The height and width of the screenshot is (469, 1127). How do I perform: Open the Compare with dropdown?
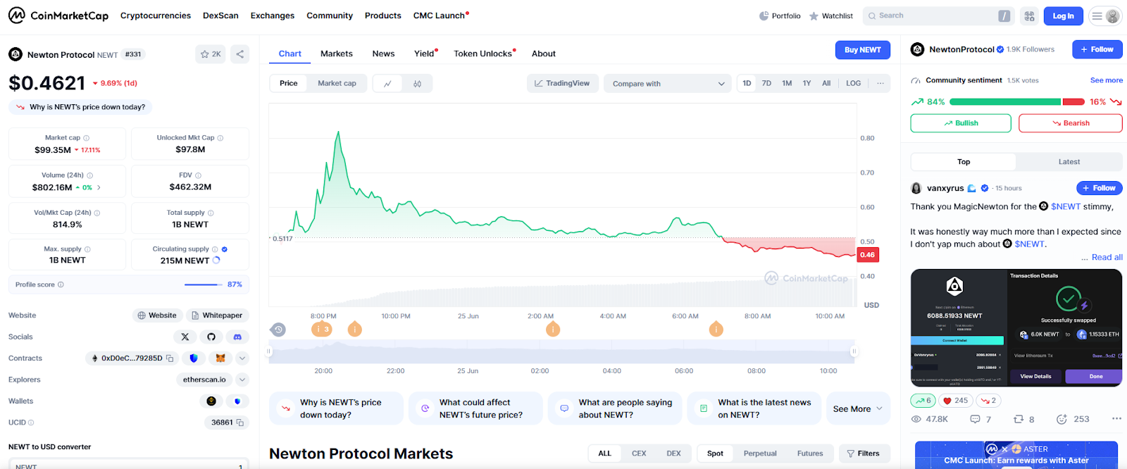668,84
